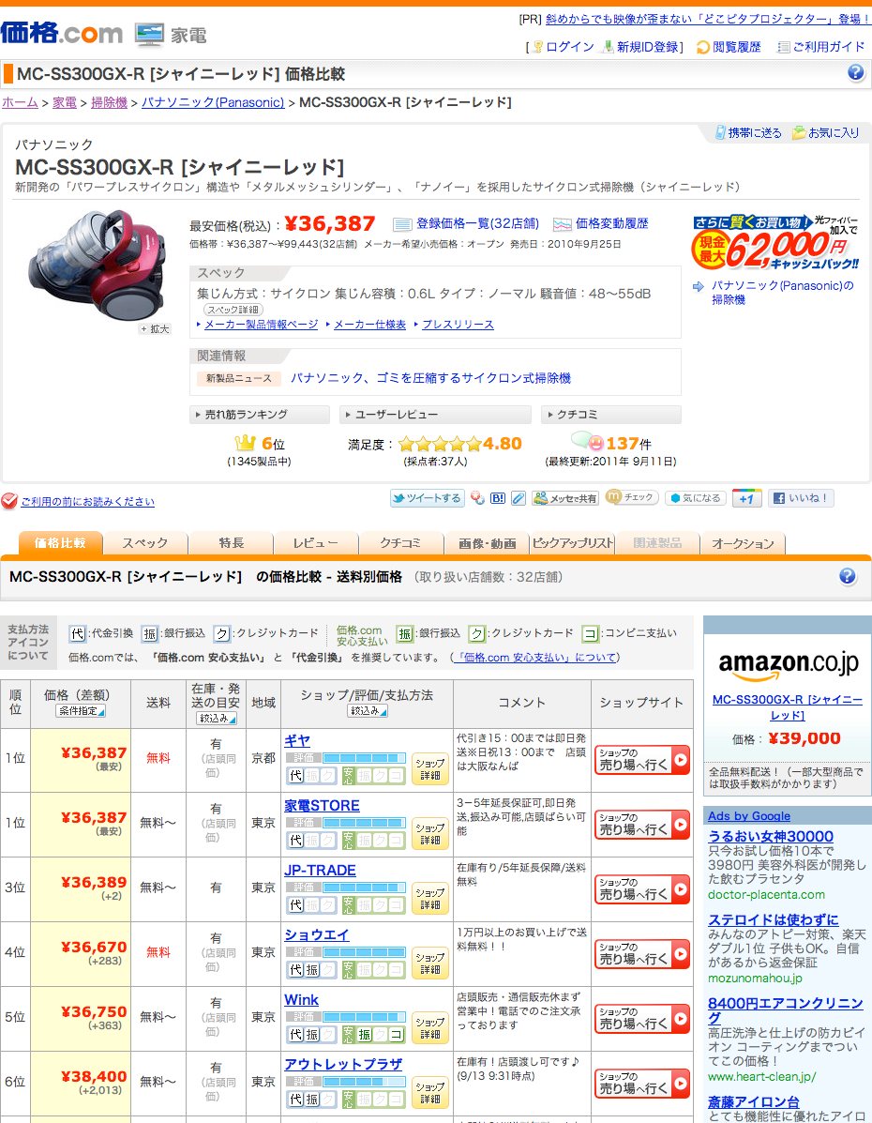Open スペック詳細 button

click(233, 310)
